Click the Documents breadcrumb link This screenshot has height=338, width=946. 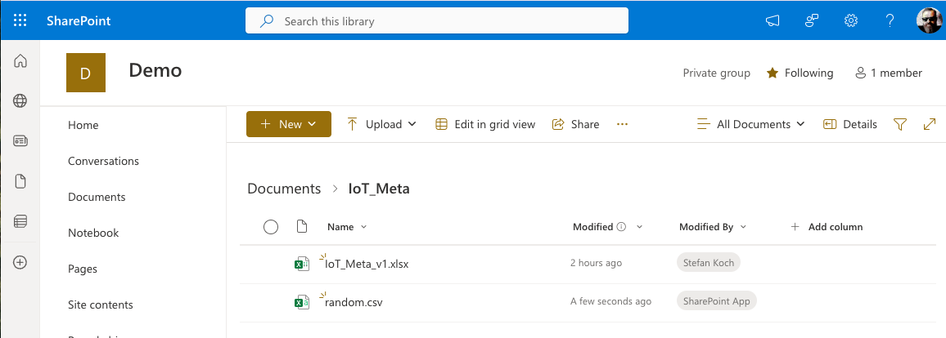tap(284, 189)
